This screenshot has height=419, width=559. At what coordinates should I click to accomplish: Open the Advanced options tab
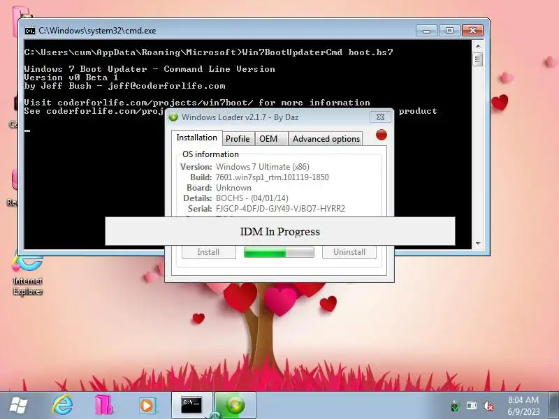326,139
